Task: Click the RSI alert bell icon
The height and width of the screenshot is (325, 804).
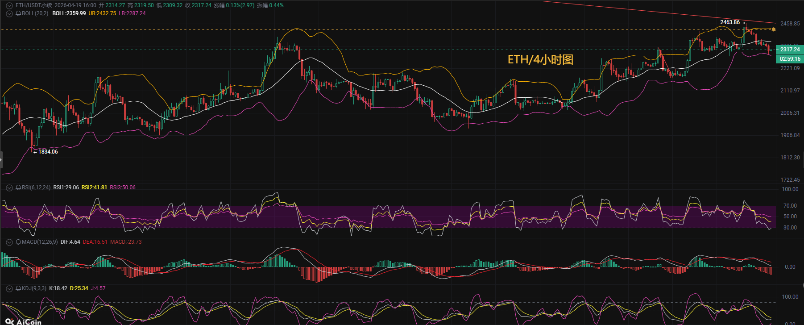Action: click(18, 187)
